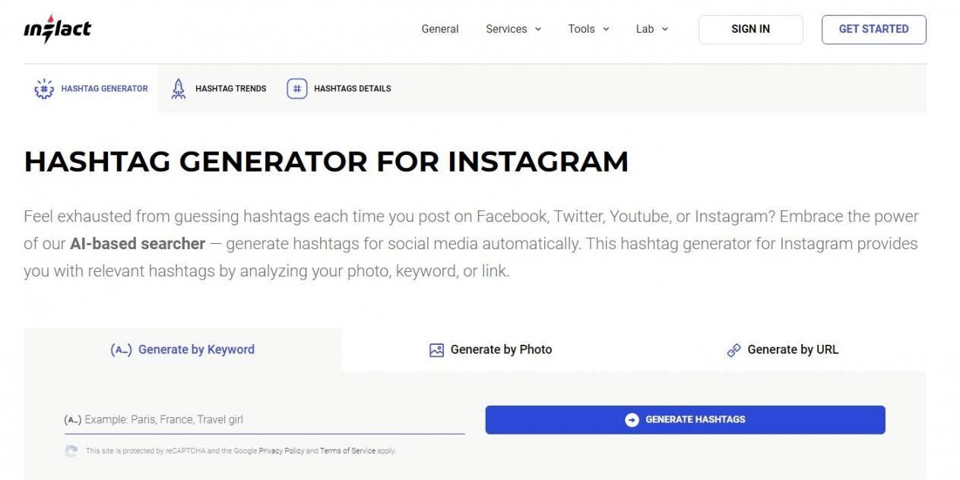Open the Terms of Service link
The image size is (960, 480).
(347, 451)
